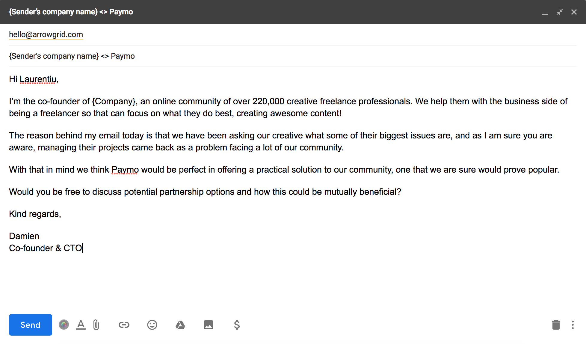This screenshot has height=344, width=586.
Task: Open more options three-dot menu
Action: [573, 325]
